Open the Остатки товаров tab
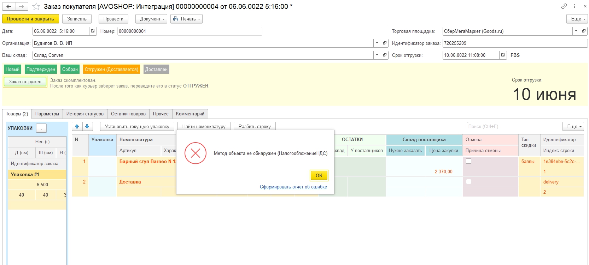The width and height of the screenshot is (589, 265). [x=128, y=114]
